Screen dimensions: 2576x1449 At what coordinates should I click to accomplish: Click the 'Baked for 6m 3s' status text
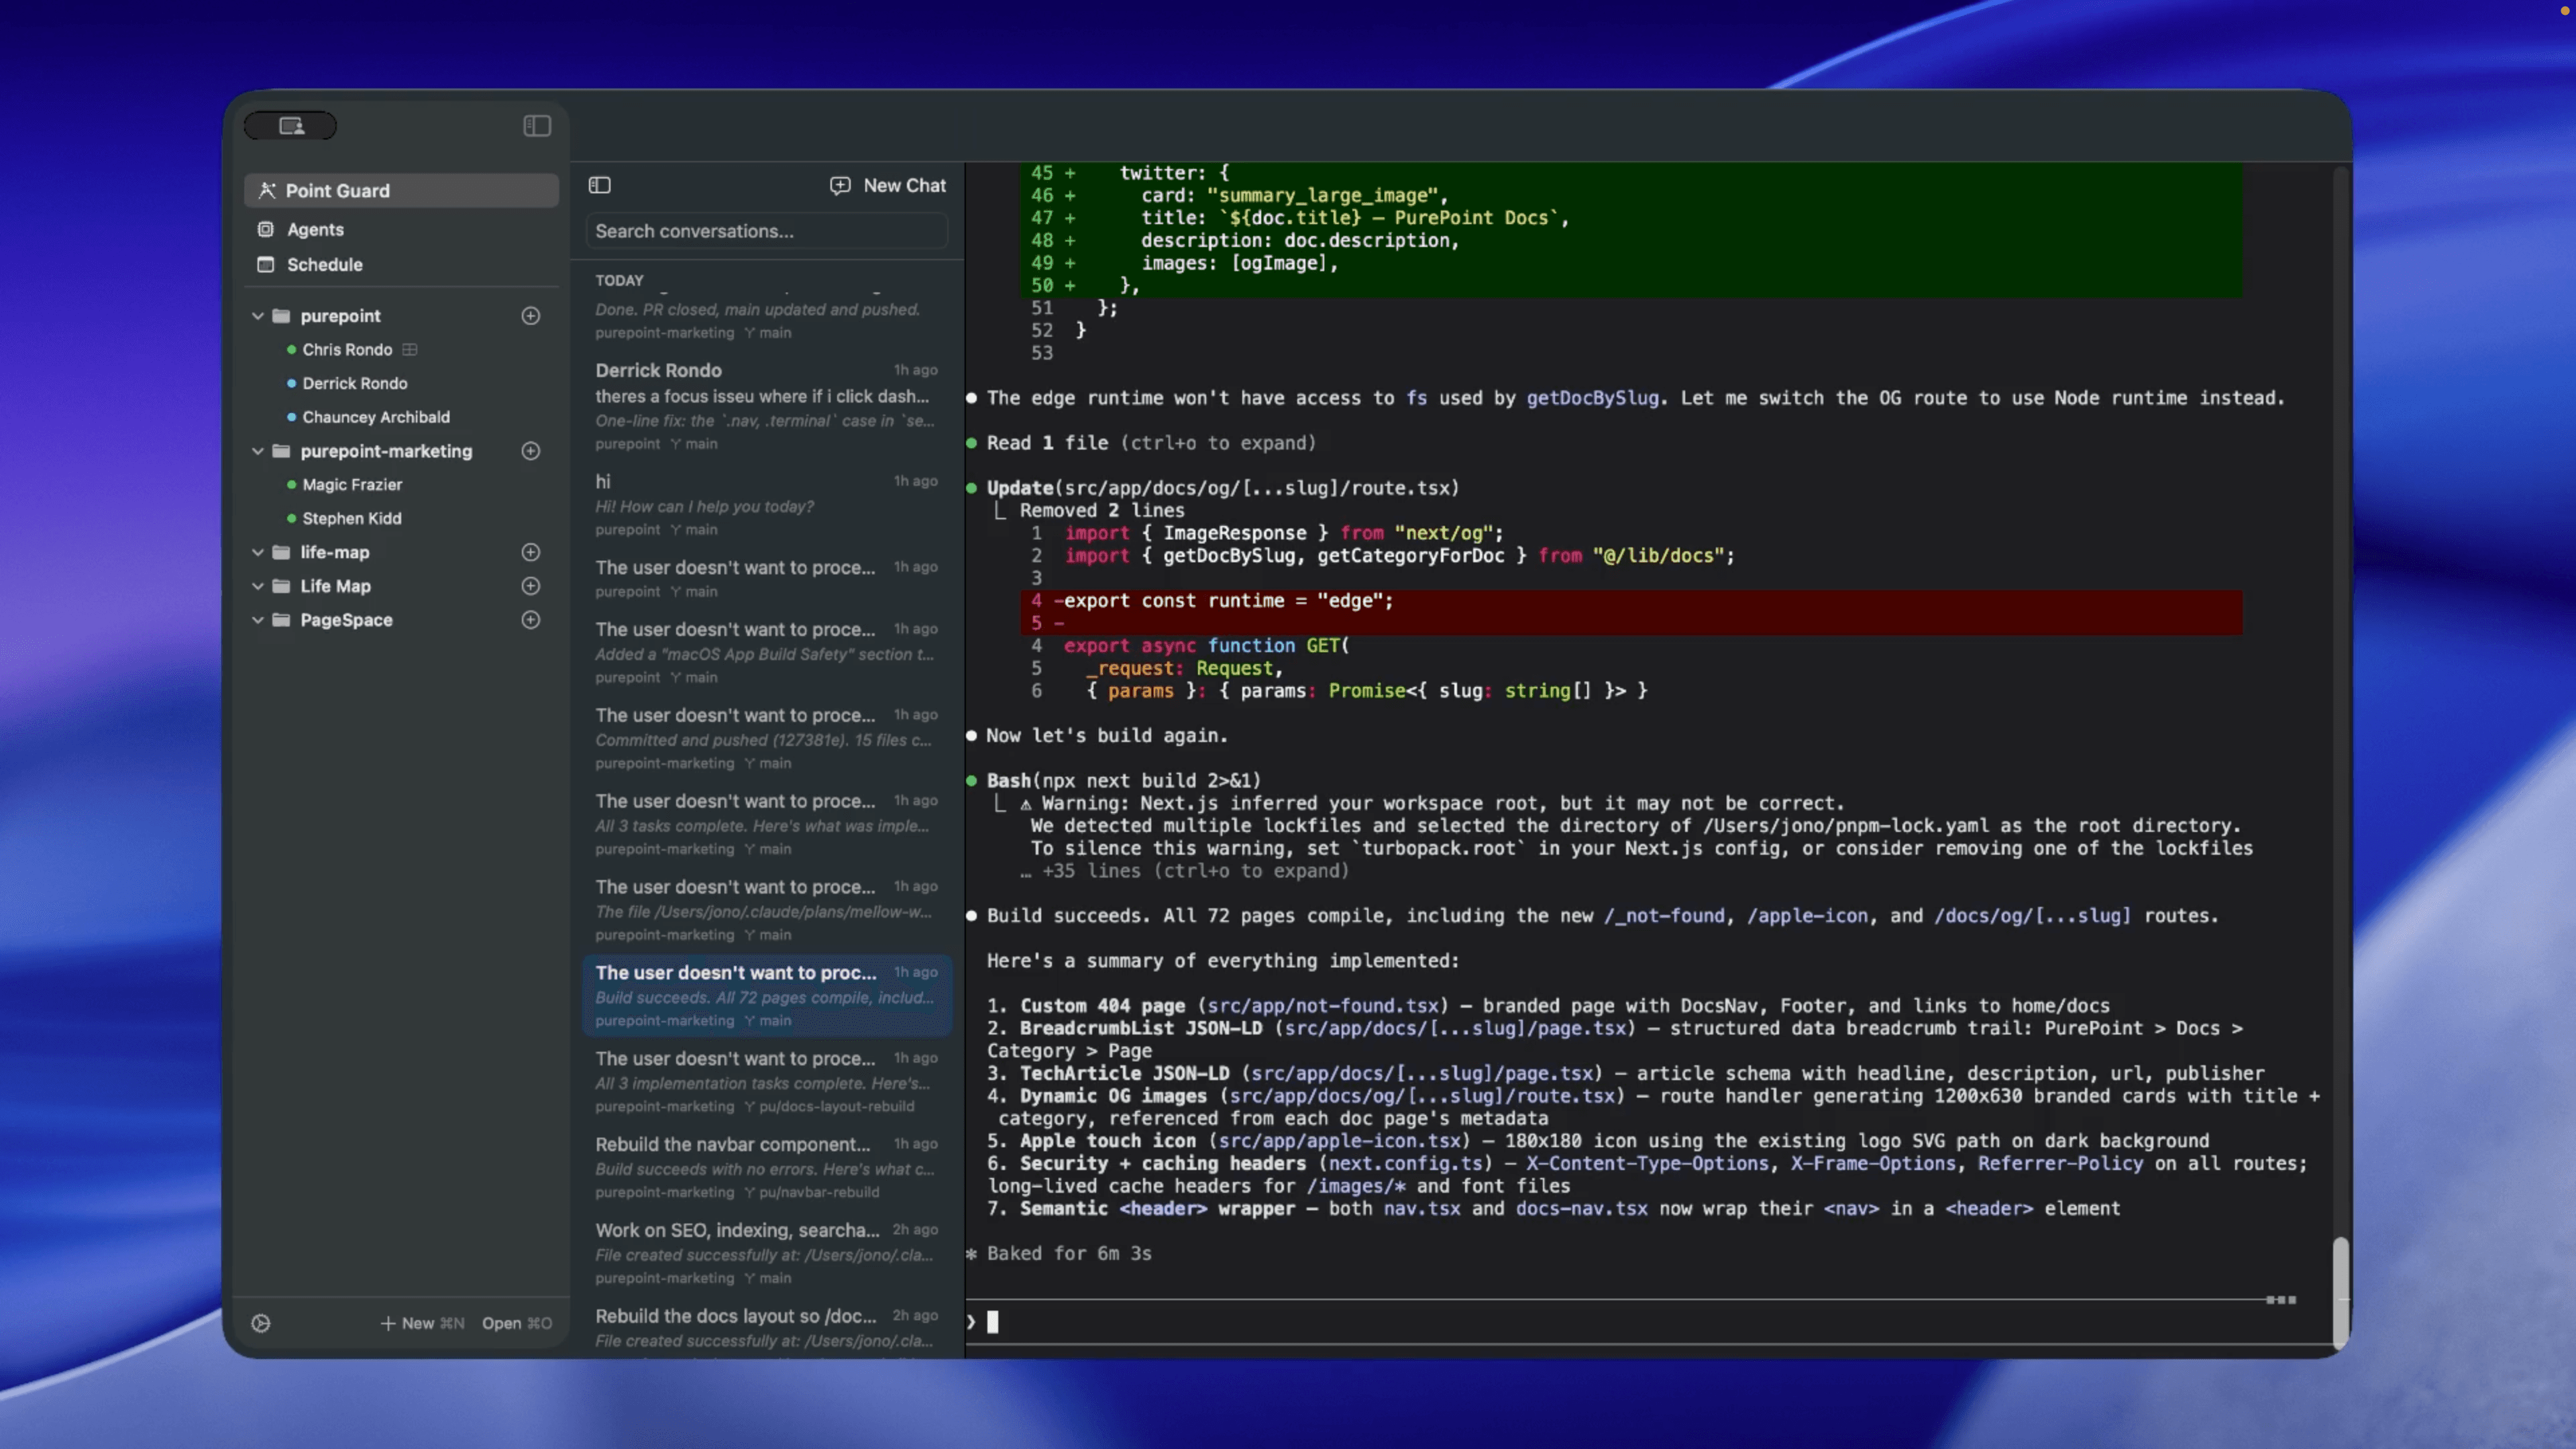1069,1254
